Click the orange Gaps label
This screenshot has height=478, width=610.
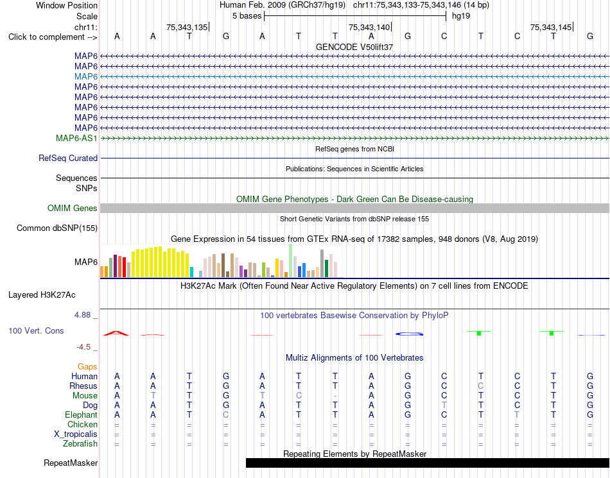[x=87, y=366]
